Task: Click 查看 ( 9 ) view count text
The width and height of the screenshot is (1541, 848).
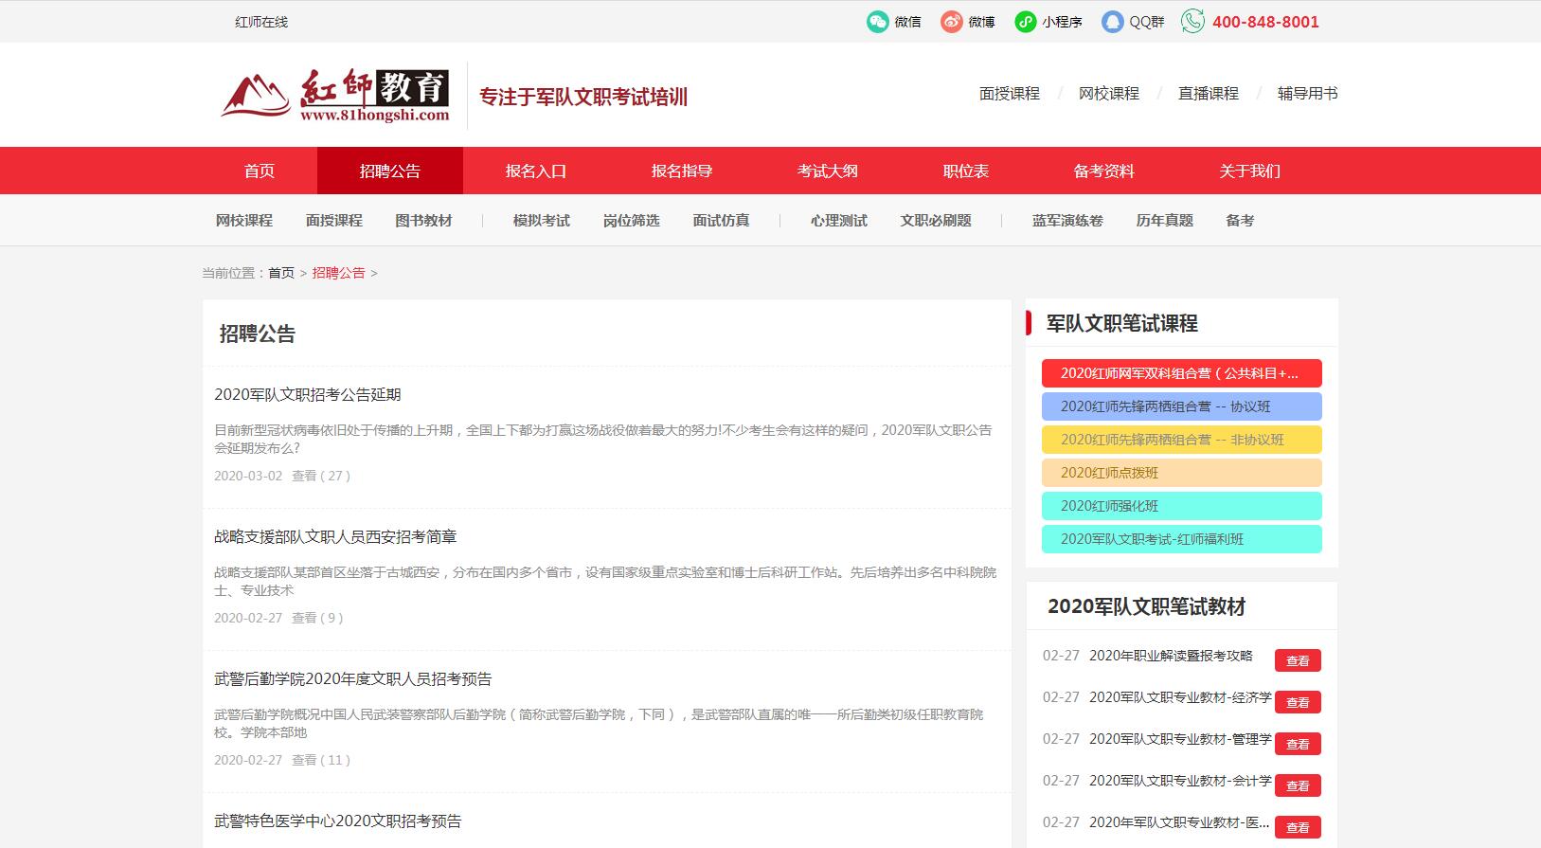Action: tap(317, 618)
